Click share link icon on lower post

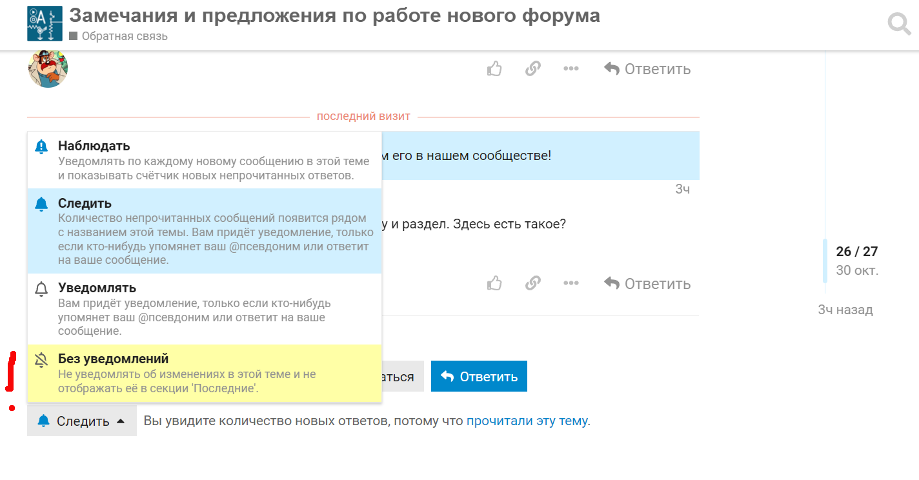(x=532, y=283)
